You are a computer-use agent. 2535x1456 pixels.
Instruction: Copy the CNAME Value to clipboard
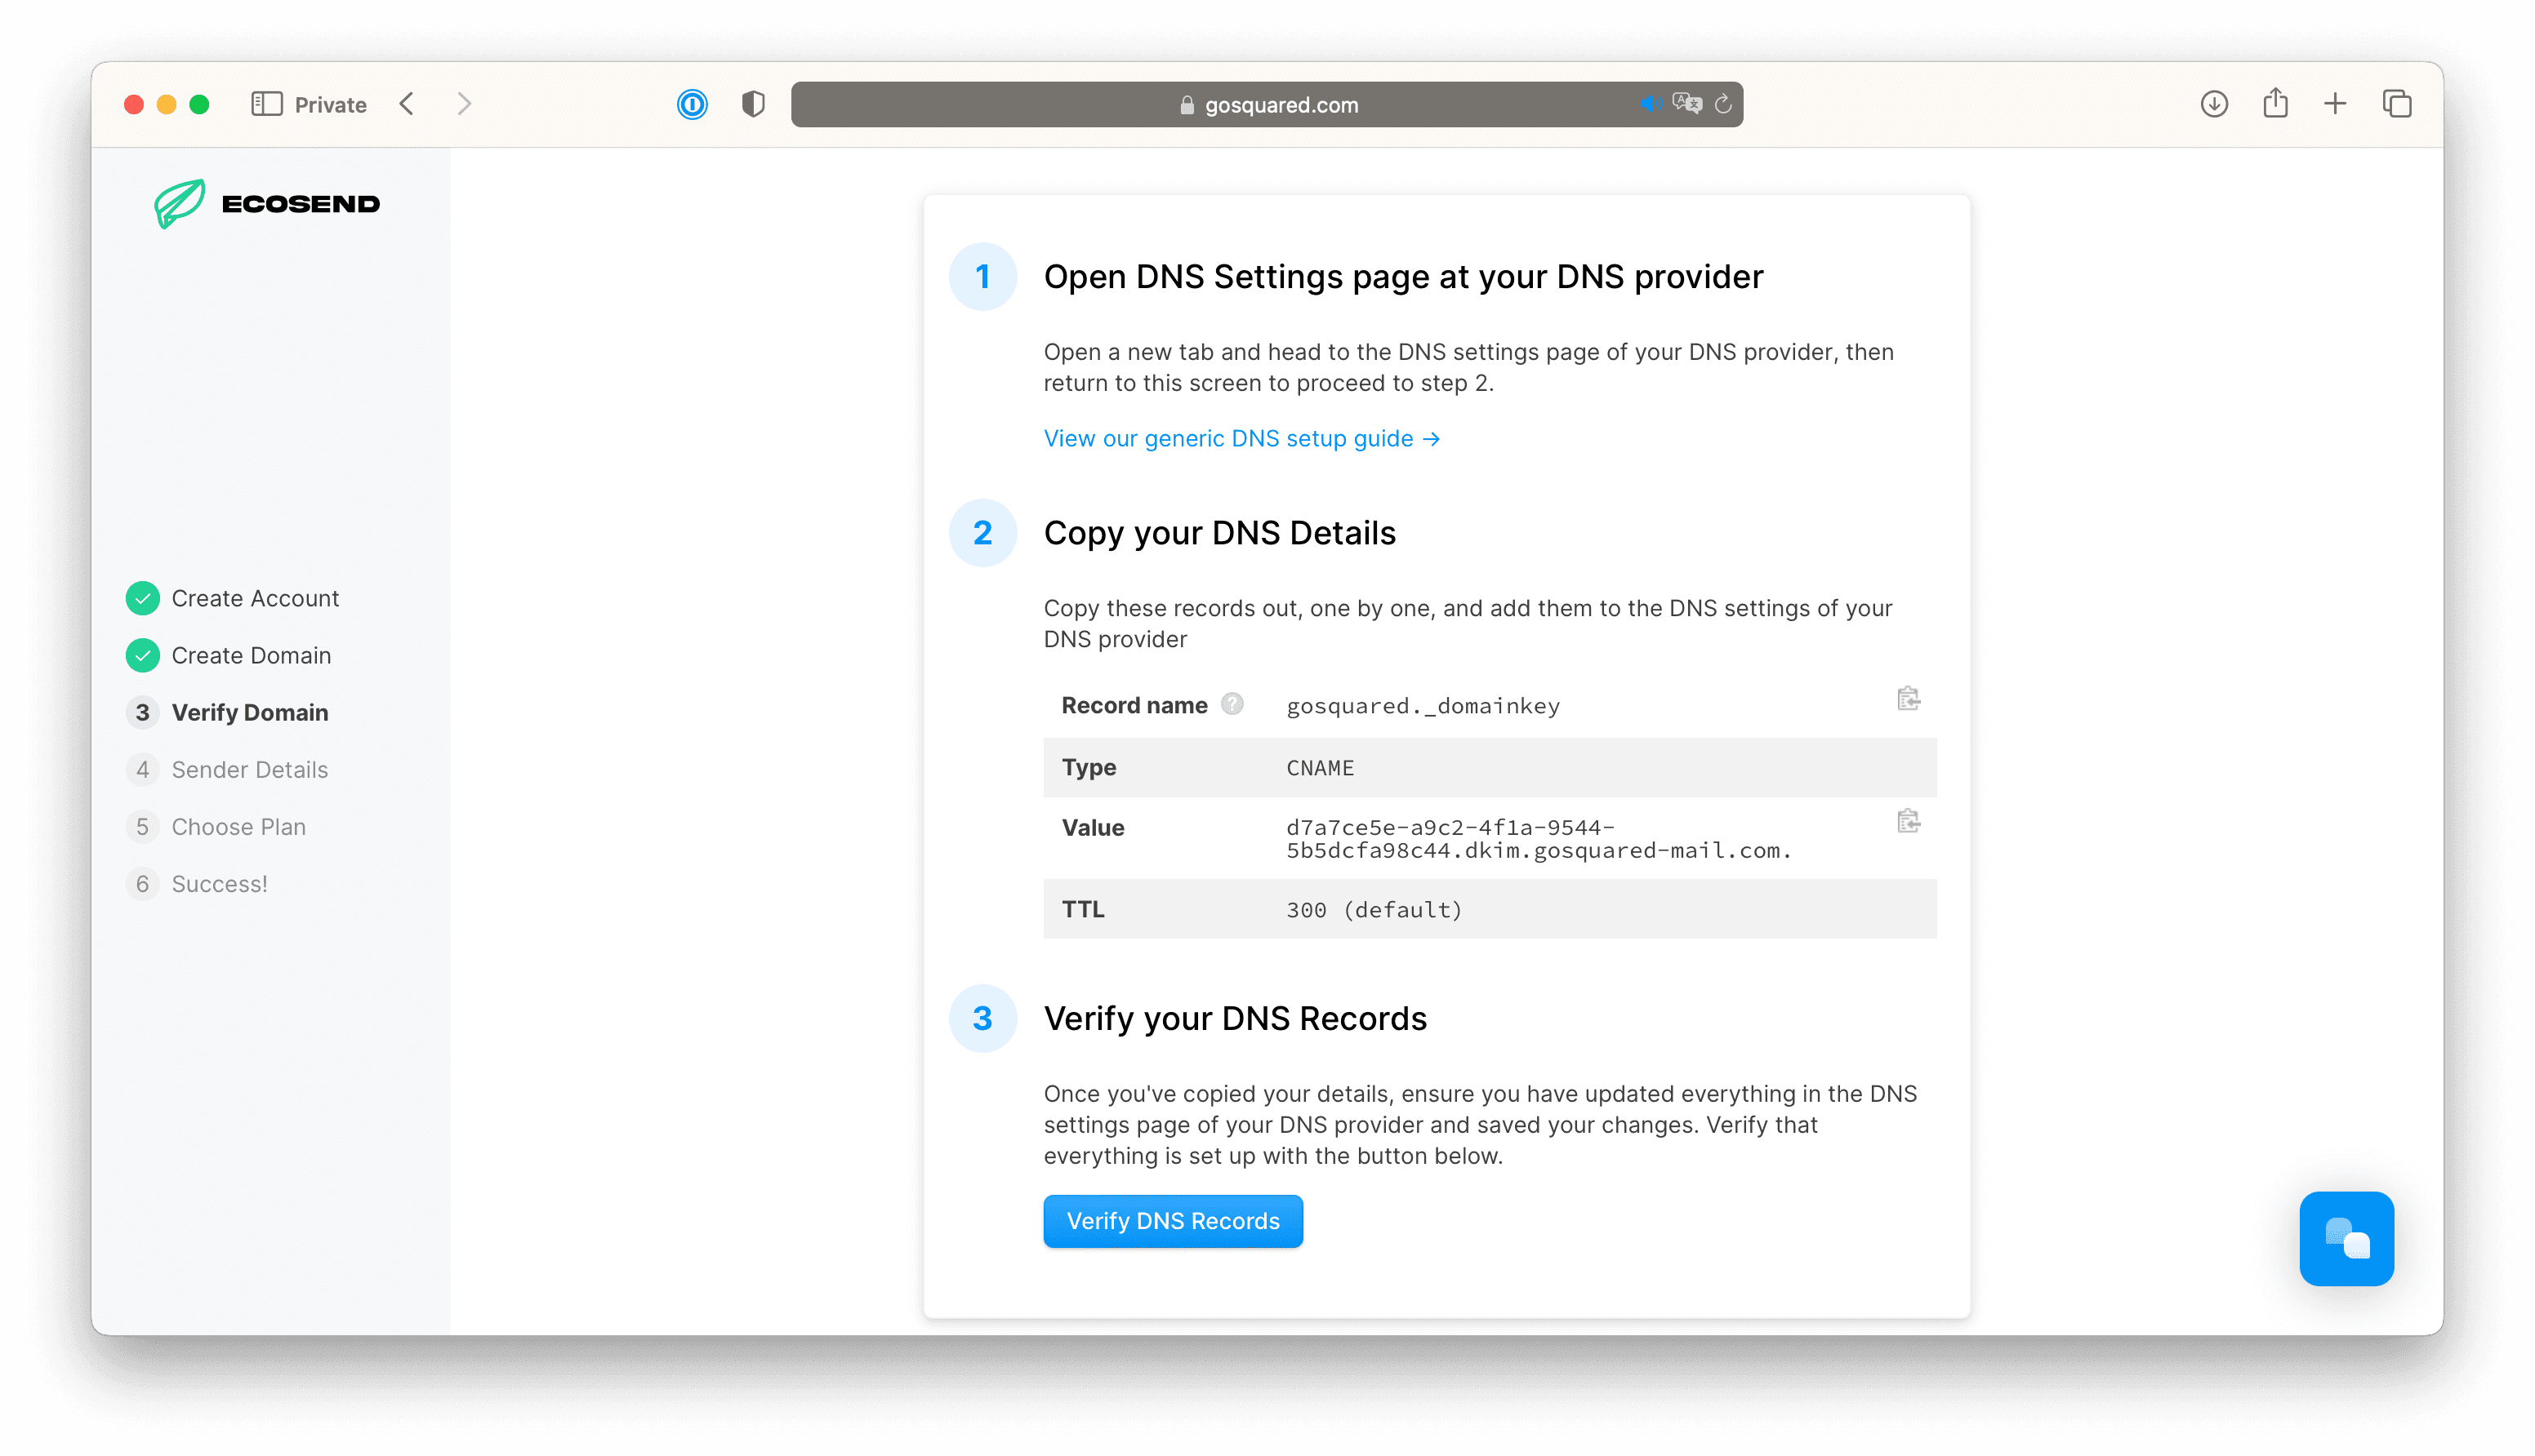1908,821
